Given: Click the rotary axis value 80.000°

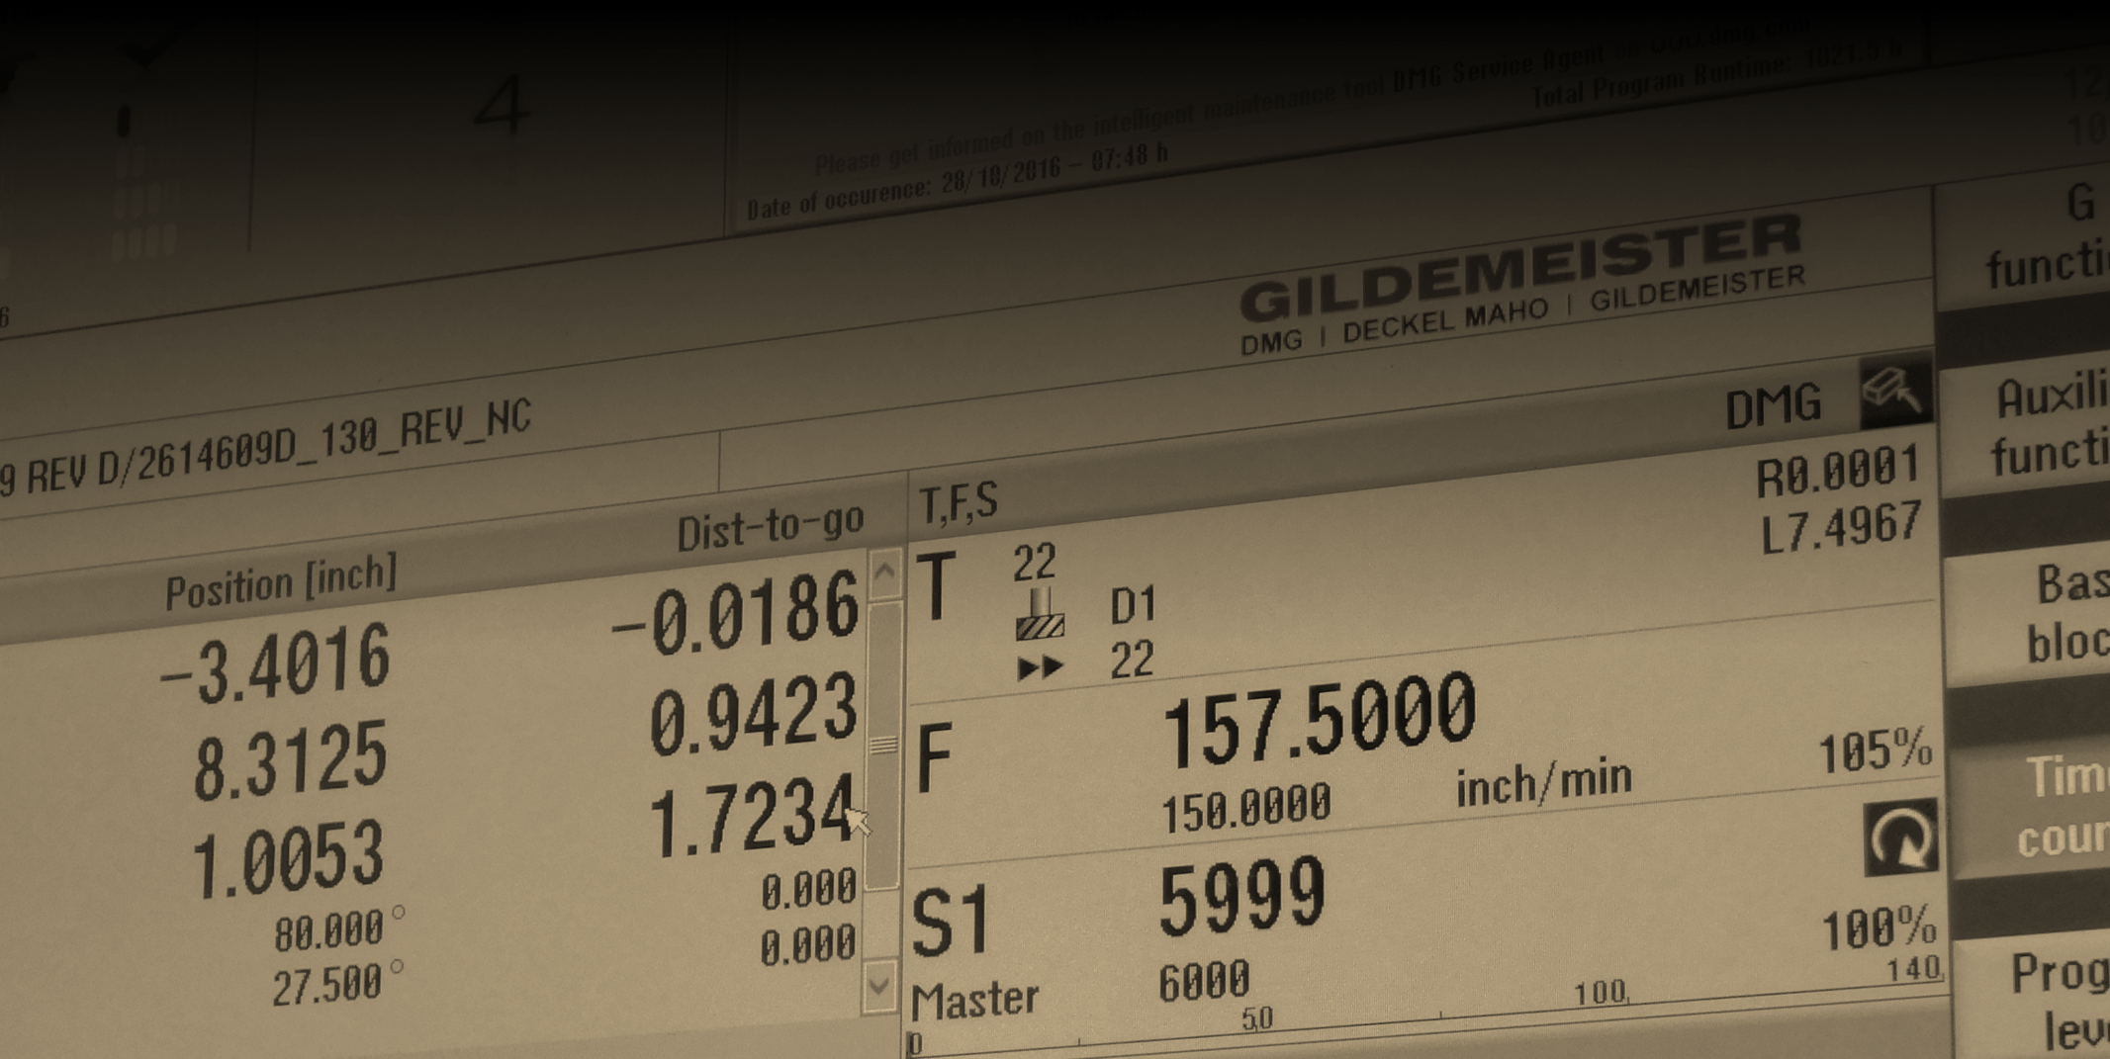Looking at the screenshot, I should pyautogui.click(x=339, y=929).
